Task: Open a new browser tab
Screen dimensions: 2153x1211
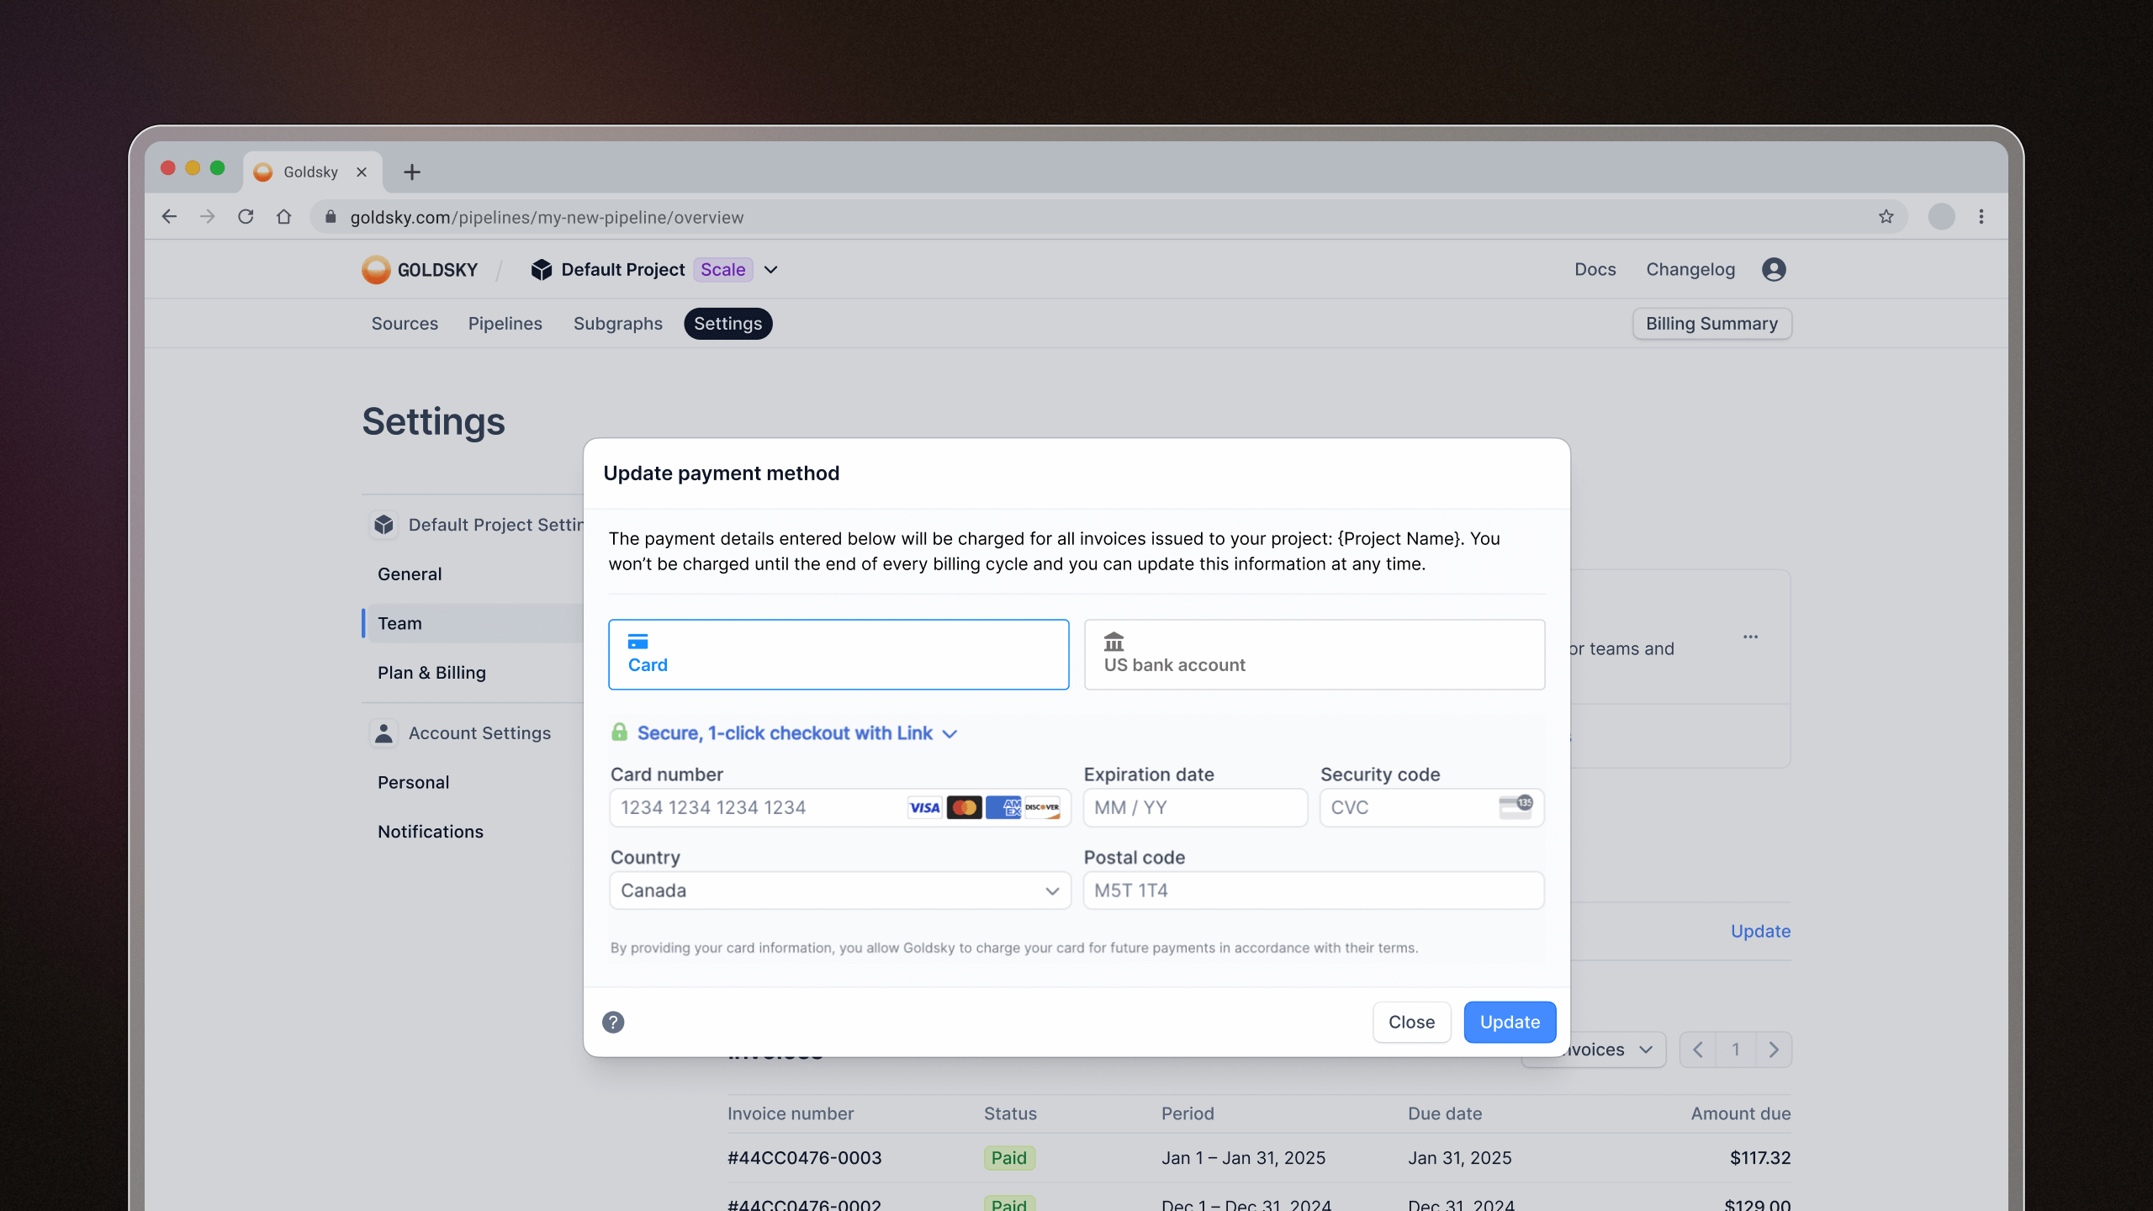Action: click(412, 172)
